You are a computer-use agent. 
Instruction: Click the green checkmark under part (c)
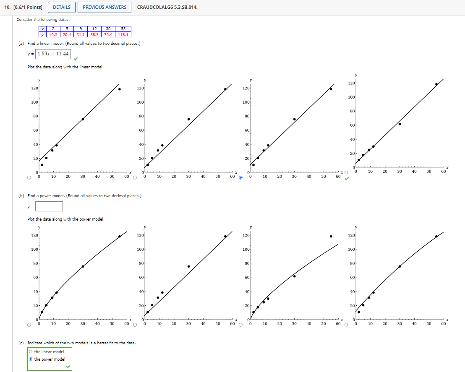point(68,366)
